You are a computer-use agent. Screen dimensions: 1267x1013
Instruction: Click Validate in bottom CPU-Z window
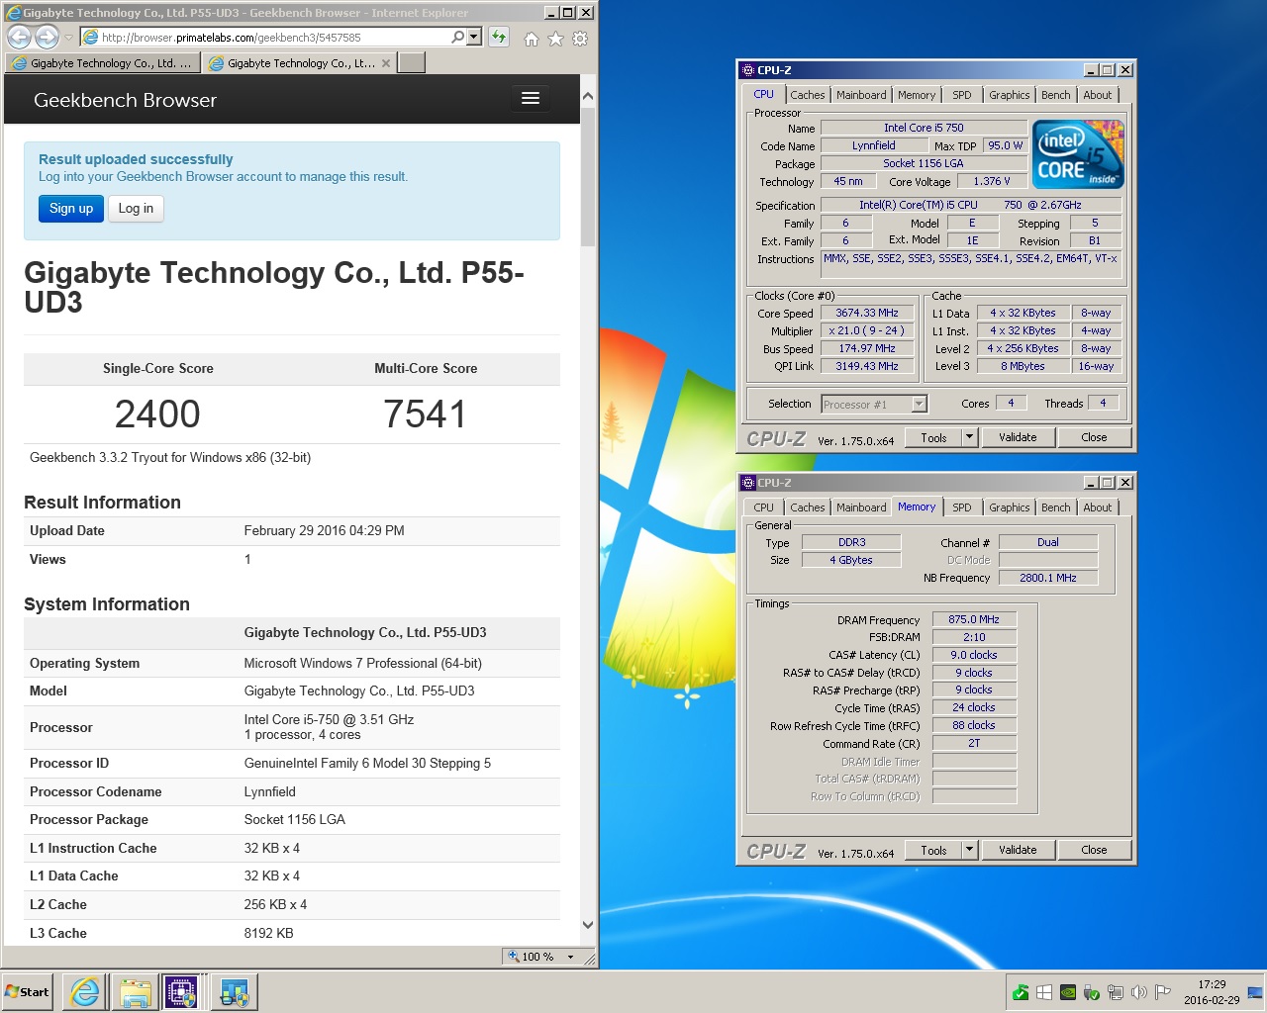tap(1018, 850)
